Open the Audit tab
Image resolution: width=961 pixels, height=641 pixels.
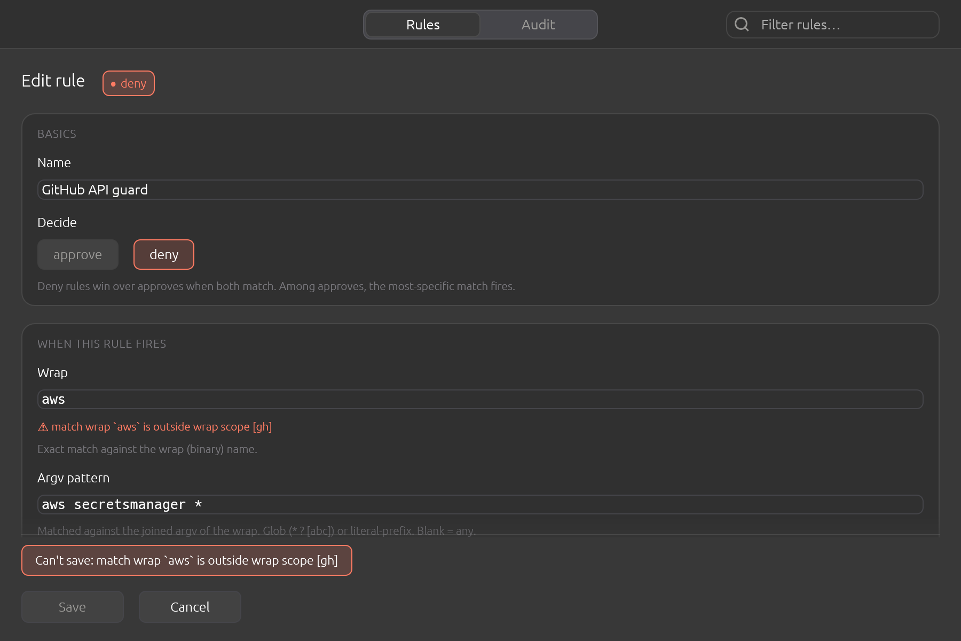[538, 25]
